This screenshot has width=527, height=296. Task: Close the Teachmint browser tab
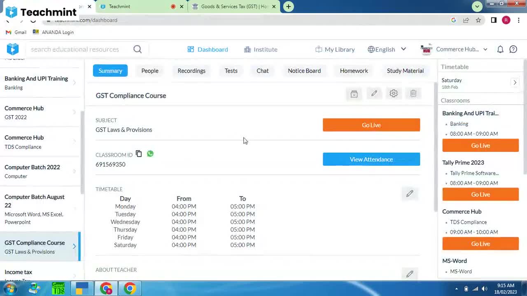pos(182,7)
